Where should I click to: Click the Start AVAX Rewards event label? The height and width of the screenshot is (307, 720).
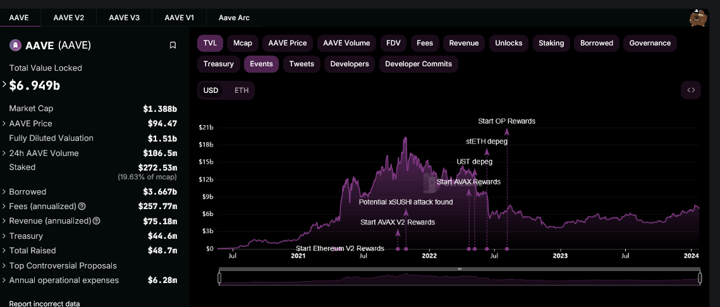click(x=468, y=182)
